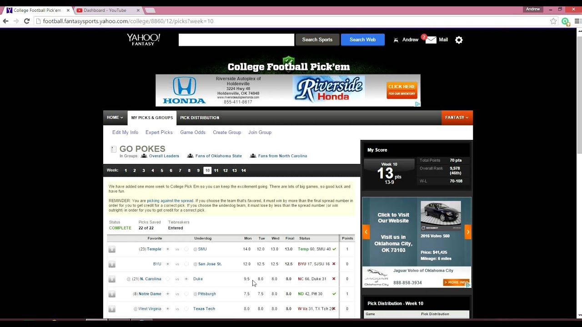Go to Week 1 picks
The height and width of the screenshot is (327, 582).
[x=125, y=170]
